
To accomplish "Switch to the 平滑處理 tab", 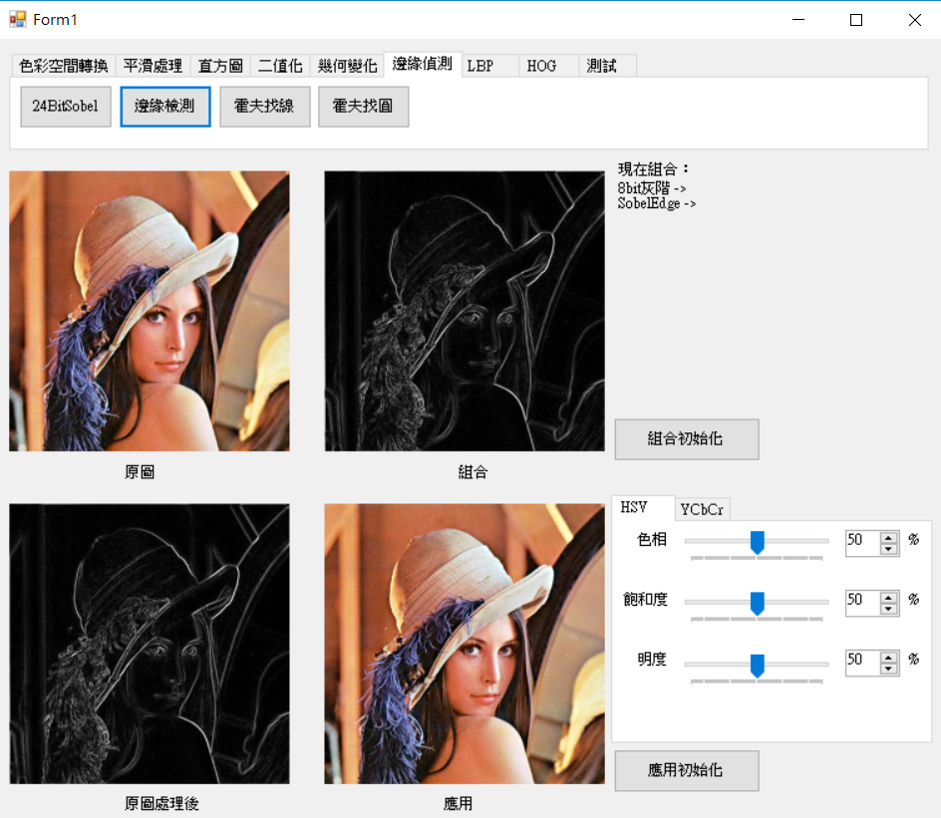I will click(x=154, y=66).
